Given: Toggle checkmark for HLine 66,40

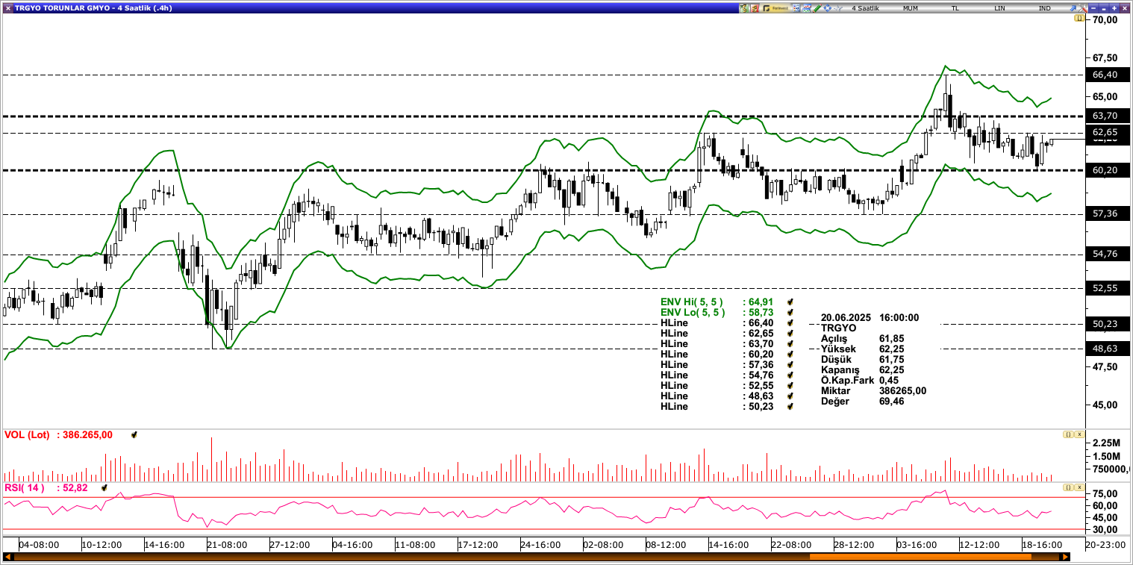Looking at the screenshot, I should point(790,322).
